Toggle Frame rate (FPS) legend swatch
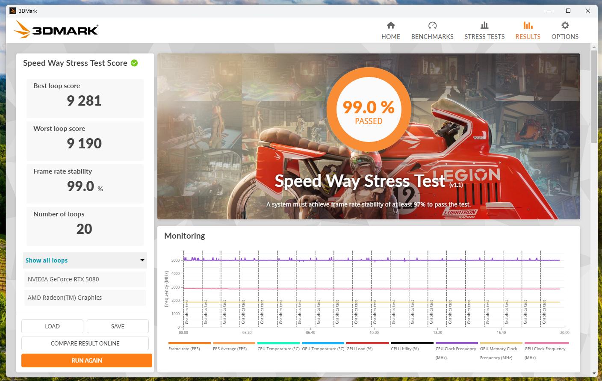The image size is (602, 381). 189,343
